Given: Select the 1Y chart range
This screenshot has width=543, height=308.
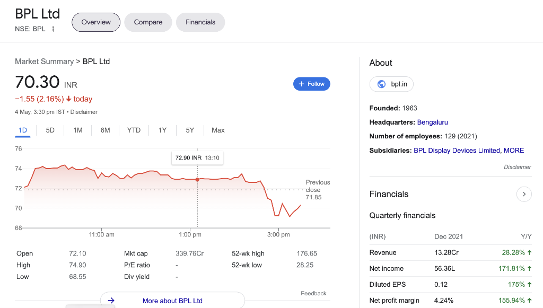Looking at the screenshot, I should pos(162,130).
